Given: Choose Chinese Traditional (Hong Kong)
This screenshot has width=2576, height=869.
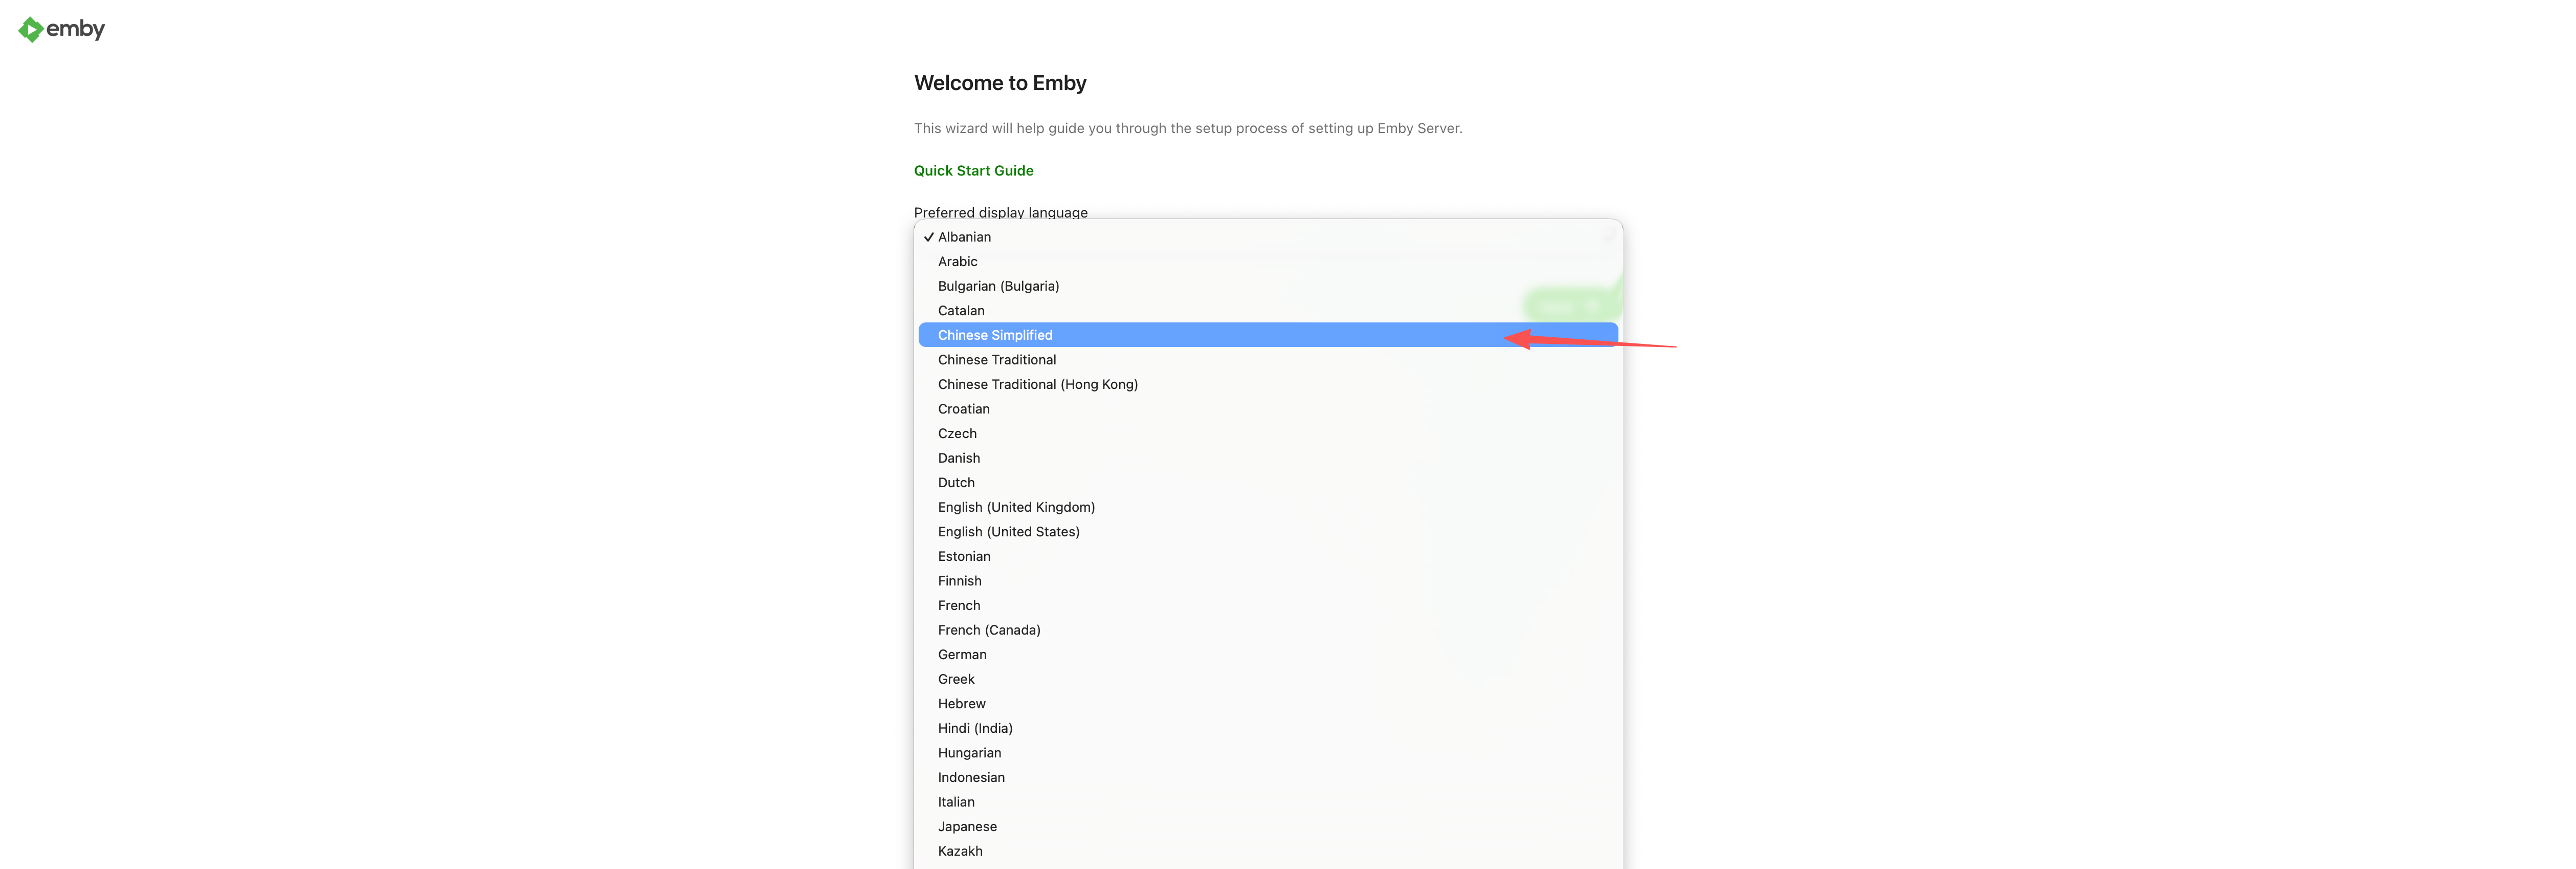Looking at the screenshot, I should (1037, 384).
